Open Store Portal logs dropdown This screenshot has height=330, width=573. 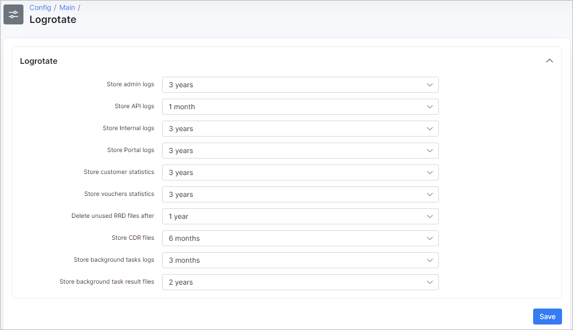coord(300,151)
